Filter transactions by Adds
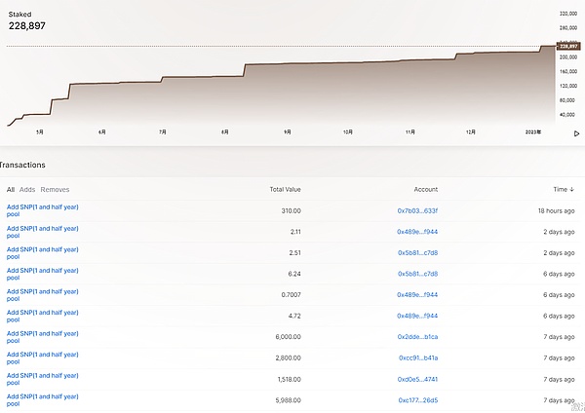Screen dimensions: 585x413 point(27,189)
